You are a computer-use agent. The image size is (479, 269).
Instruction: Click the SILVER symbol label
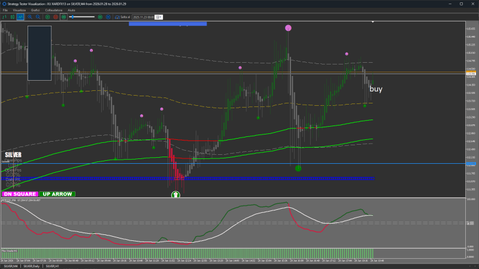(x=13, y=155)
